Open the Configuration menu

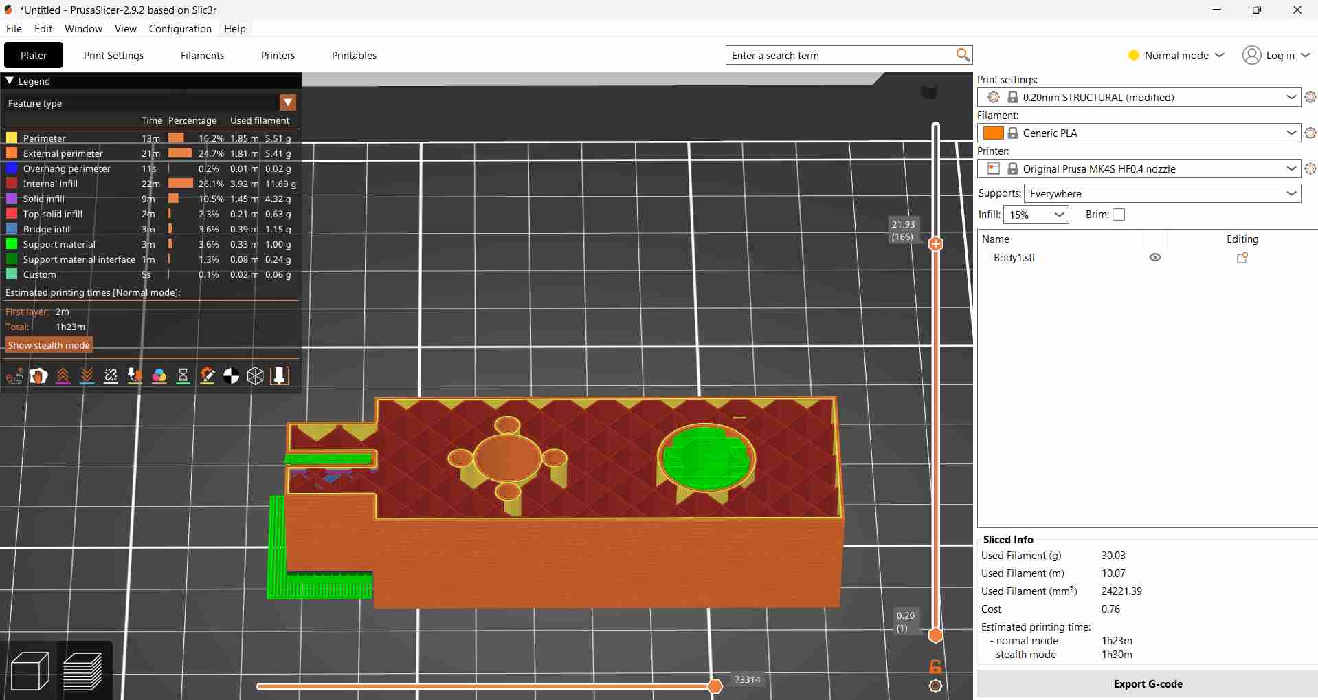tap(180, 29)
